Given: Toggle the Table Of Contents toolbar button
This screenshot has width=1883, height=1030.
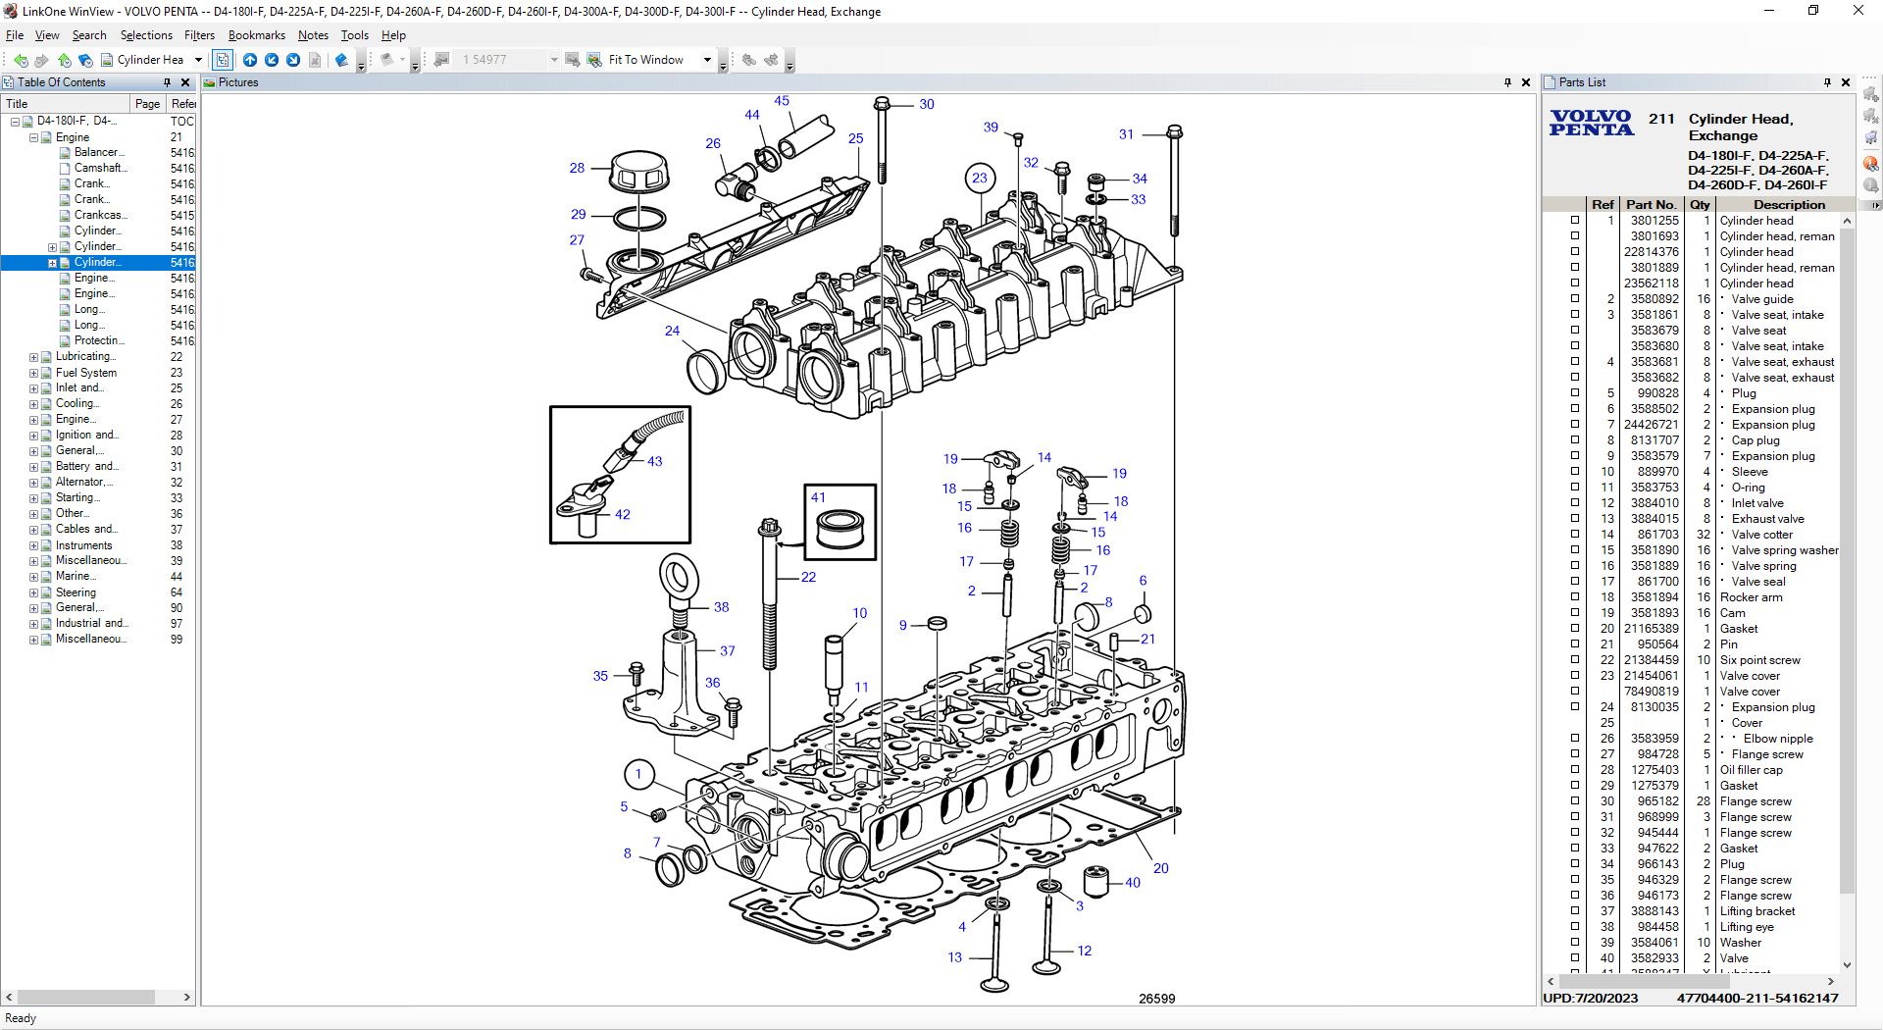Looking at the screenshot, I should pyautogui.click(x=223, y=60).
